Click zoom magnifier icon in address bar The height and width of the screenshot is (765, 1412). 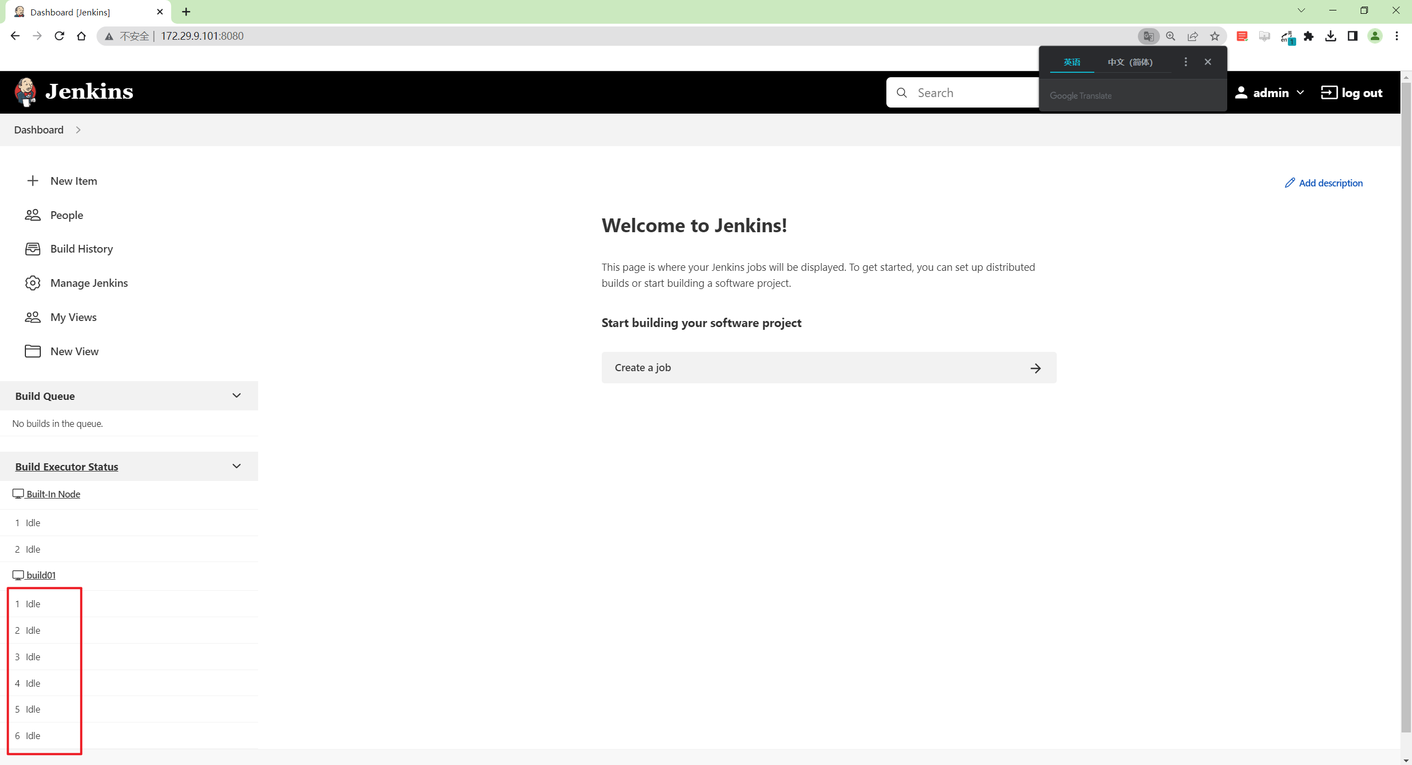point(1170,36)
